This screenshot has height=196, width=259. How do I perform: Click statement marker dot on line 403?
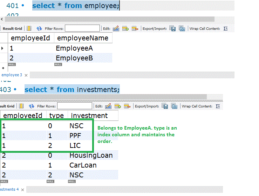[x=15, y=89]
